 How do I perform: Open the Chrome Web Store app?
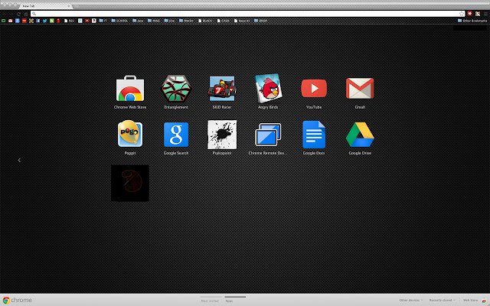130,93
